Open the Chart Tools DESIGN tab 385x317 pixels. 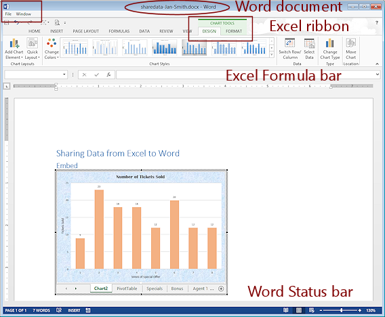tap(209, 31)
